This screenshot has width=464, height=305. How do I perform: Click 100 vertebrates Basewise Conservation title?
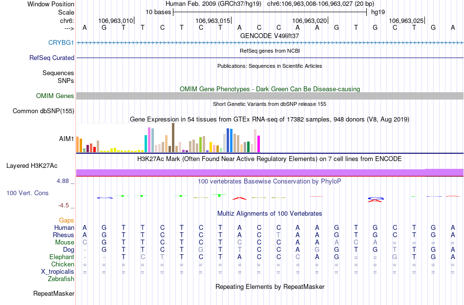(270, 181)
